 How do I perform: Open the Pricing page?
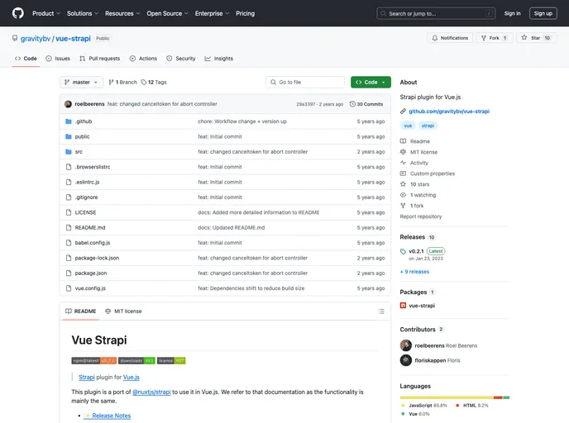[x=246, y=13]
